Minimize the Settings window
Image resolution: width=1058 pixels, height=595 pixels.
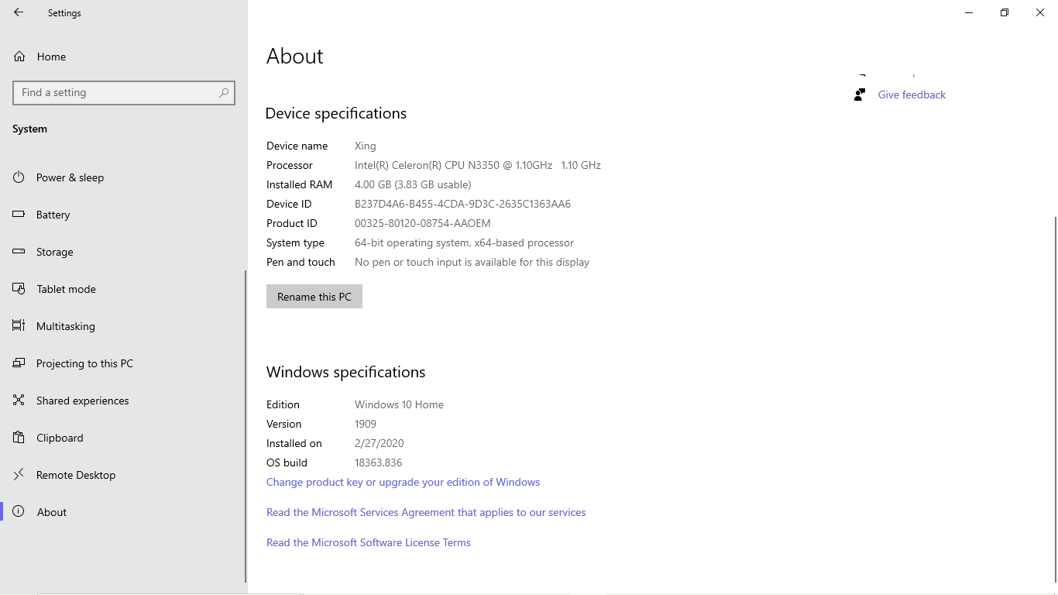point(969,12)
